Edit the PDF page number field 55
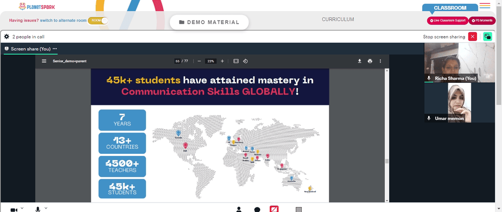The height and width of the screenshot is (212, 502). click(177, 61)
